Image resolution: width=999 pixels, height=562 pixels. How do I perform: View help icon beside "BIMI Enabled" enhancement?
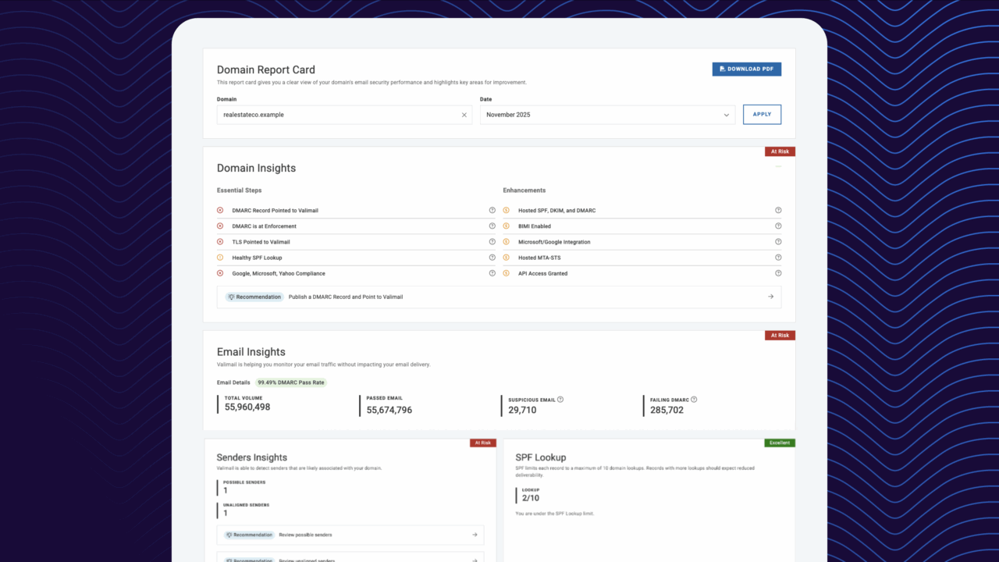pos(778,226)
